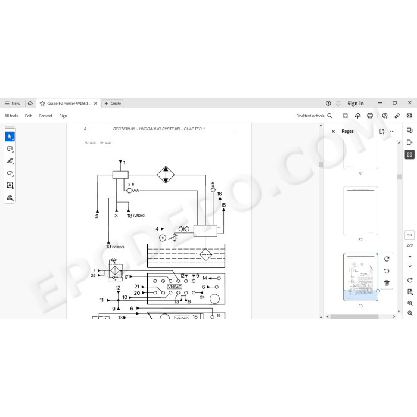Click the SECTION 35 - HYDRAULIC SYSTEMS heading
This screenshot has height=417, width=417.
coord(159,129)
